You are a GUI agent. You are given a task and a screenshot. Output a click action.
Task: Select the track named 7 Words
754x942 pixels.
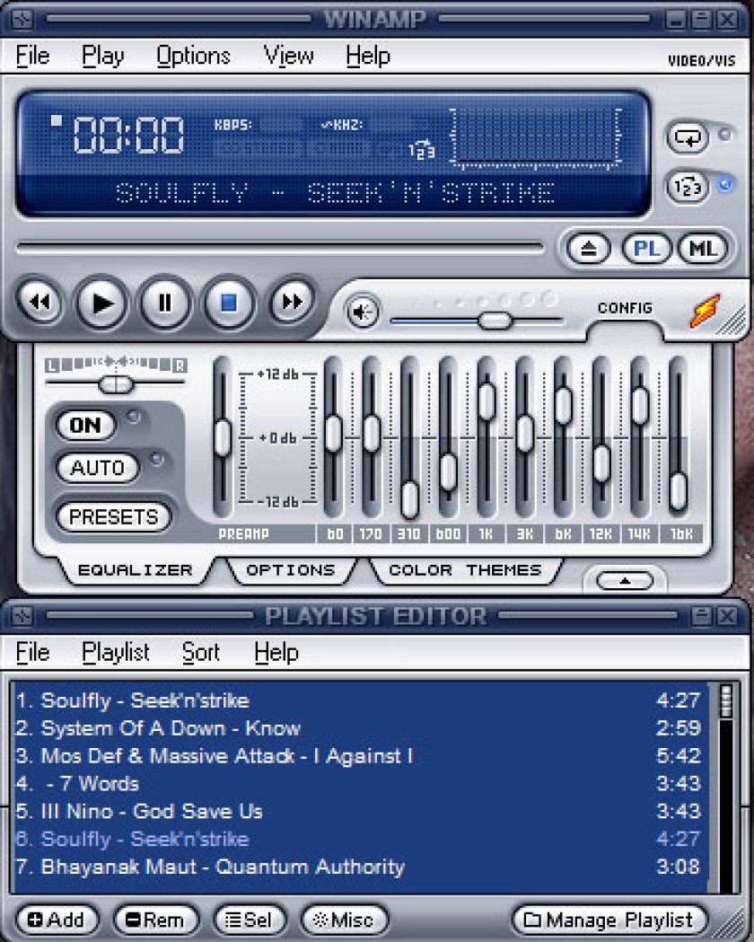tap(359, 783)
